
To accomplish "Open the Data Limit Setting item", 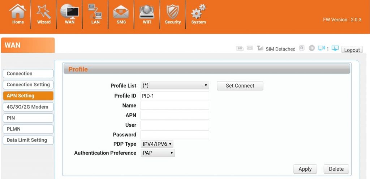I will (28, 140).
